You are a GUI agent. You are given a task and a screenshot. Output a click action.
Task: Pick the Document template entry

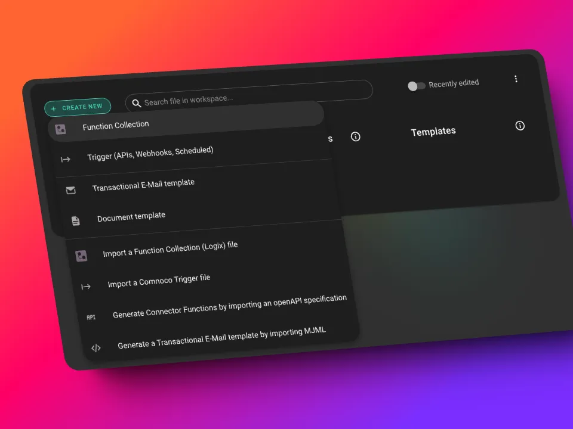131,216
